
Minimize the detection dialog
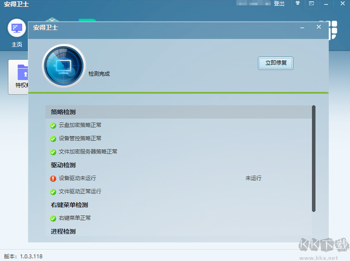pos(302,27)
